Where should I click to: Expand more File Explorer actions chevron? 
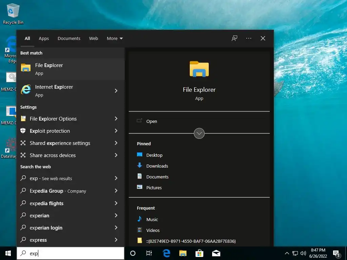pyautogui.click(x=199, y=133)
